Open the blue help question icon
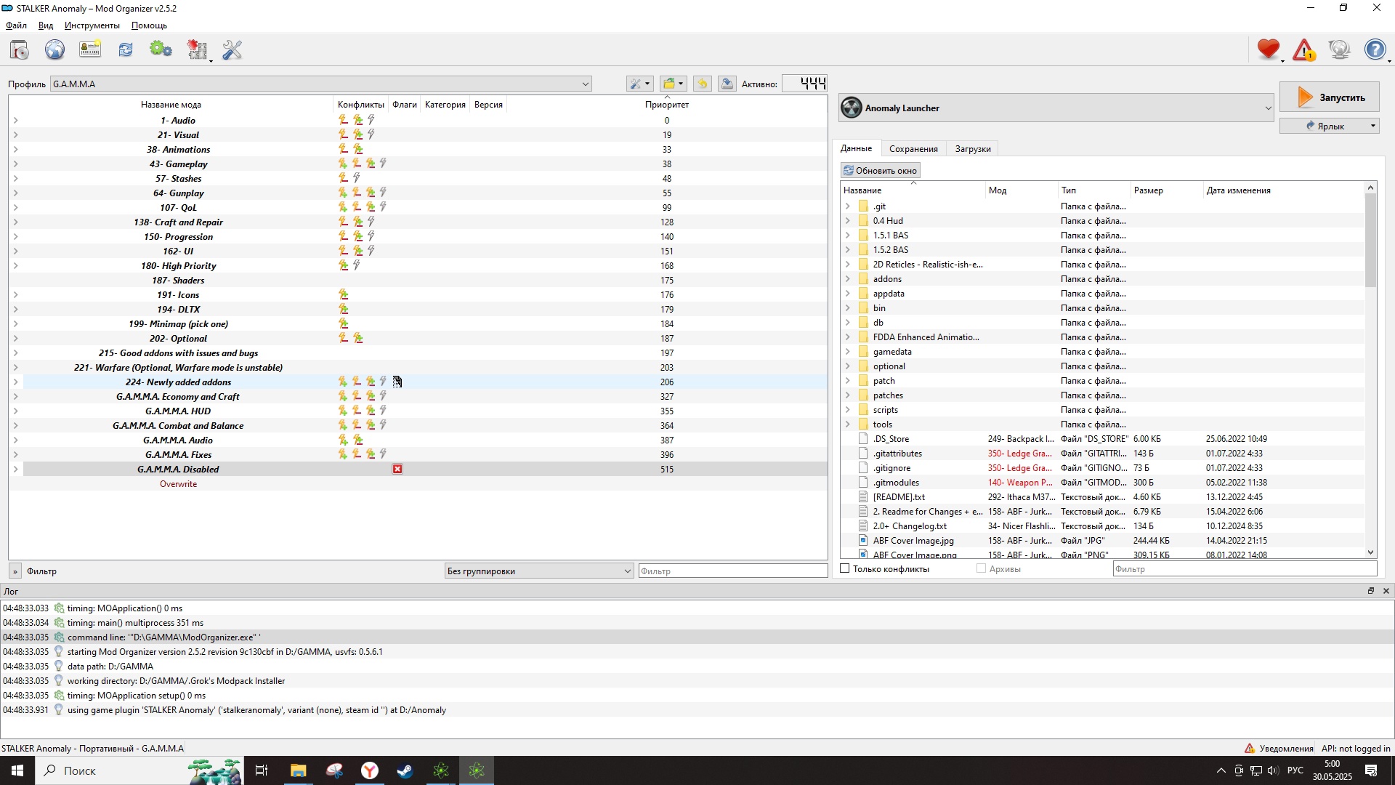Image resolution: width=1395 pixels, height=785 pixels. point(1375,49)
